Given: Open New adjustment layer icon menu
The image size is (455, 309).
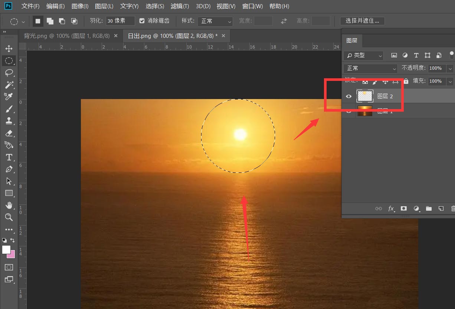Looking at the screenshot, I should pyautogui.click(x=416, y=208).
